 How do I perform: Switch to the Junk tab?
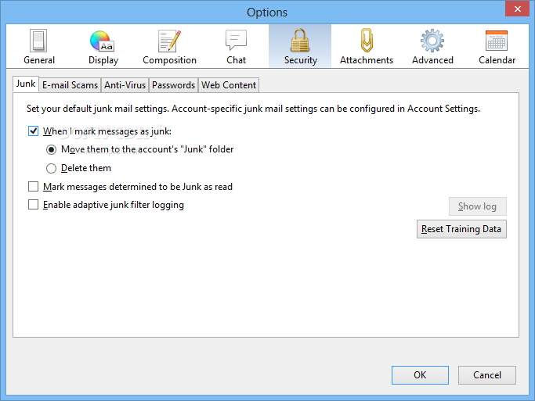coord(26,84)
